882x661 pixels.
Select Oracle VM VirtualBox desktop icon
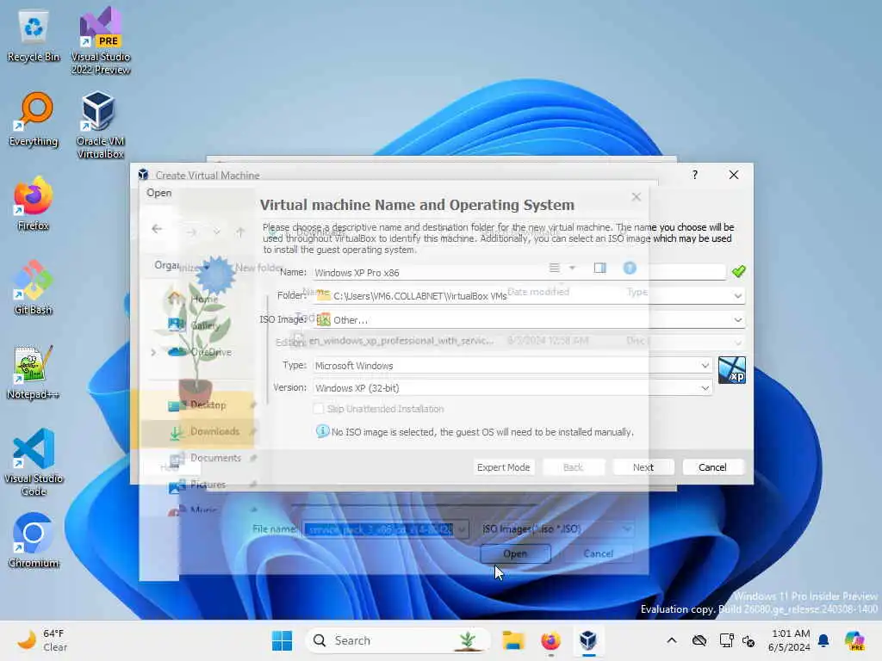(x=100, y=125)
